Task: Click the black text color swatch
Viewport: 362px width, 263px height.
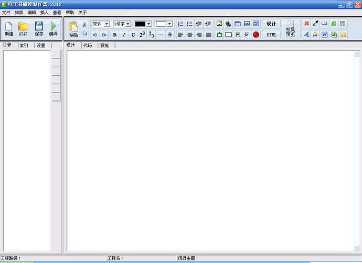Action: pos(140,24)
